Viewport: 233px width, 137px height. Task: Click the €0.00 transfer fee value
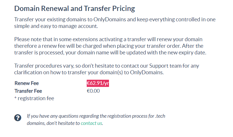(93, 91)
